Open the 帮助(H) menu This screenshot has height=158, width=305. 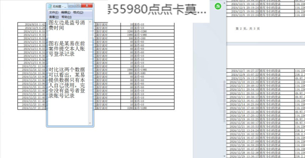67,17
